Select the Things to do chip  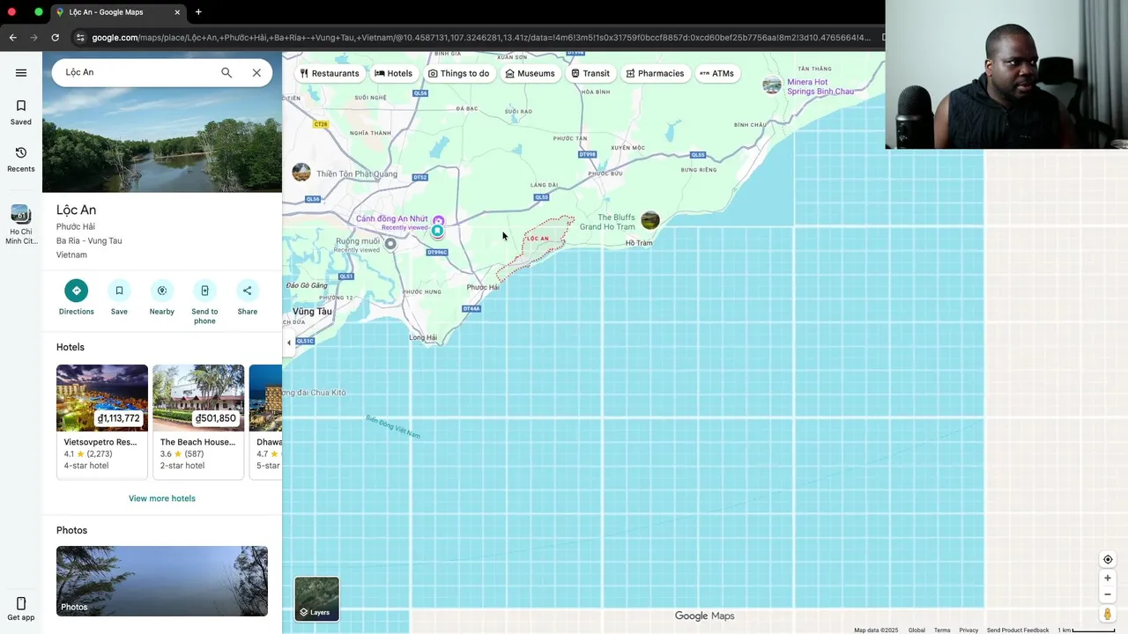click(459, 73)
